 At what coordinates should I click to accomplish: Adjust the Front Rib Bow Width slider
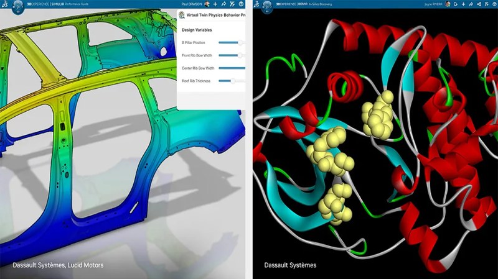tap(232, 55)
